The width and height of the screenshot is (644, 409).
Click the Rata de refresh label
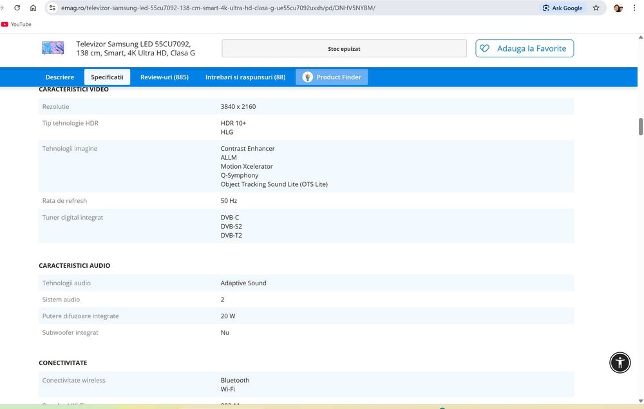(x=64, y=201)
